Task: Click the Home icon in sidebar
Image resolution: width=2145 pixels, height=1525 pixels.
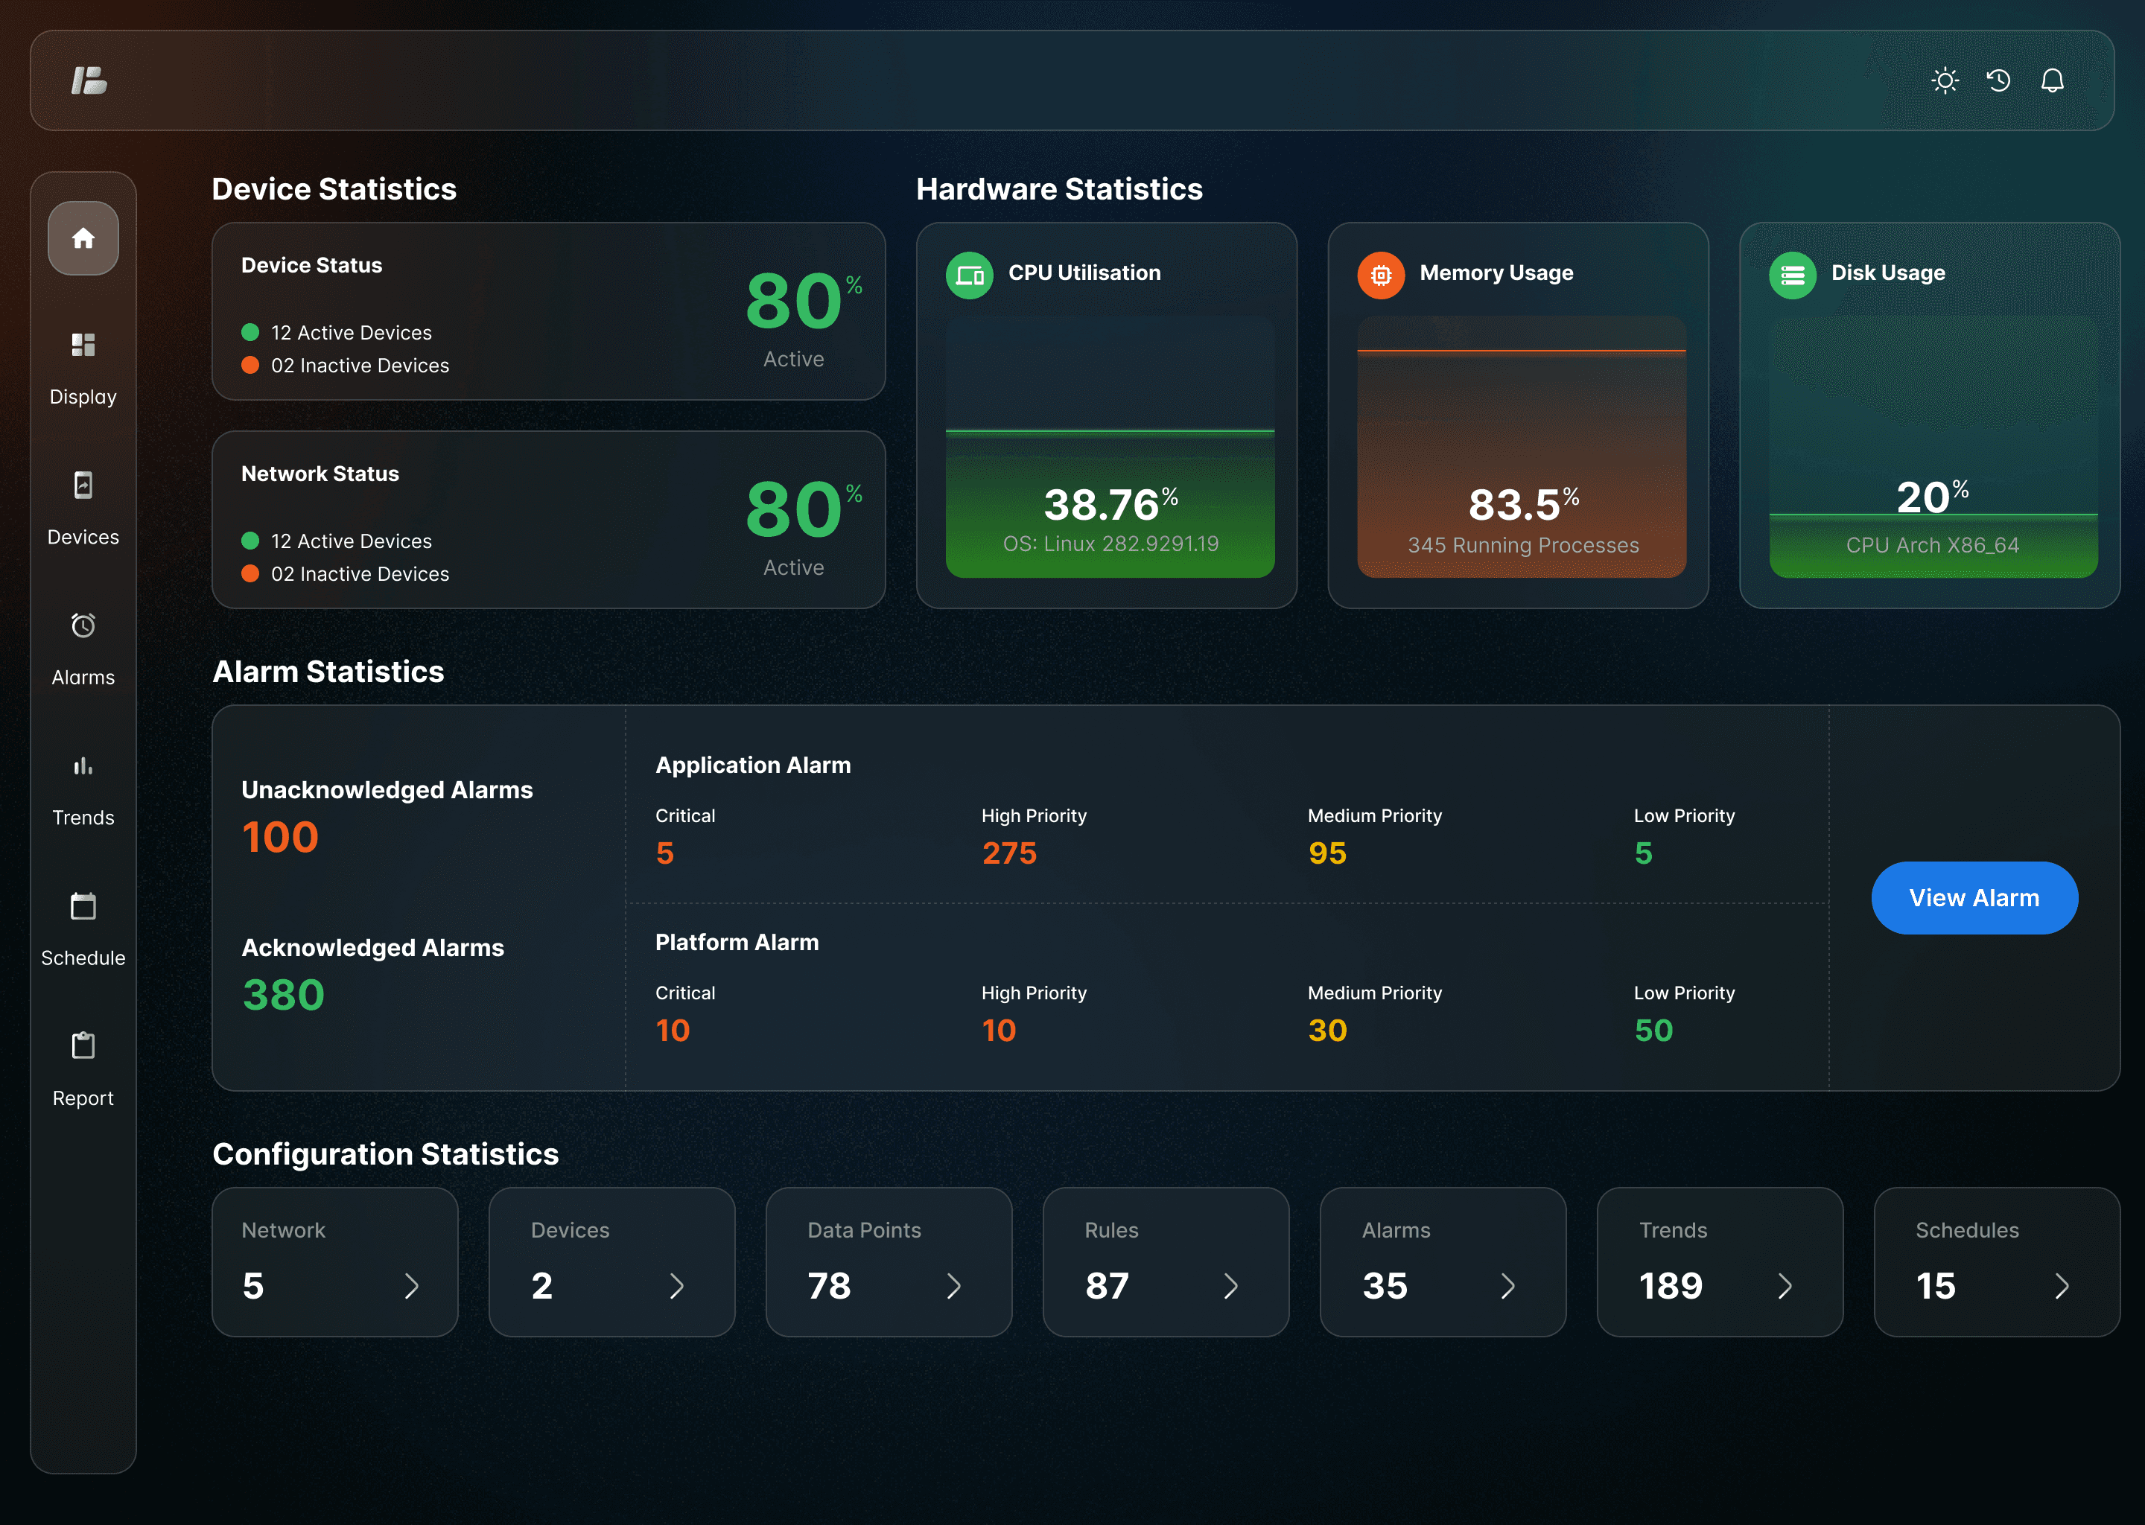Action: pyautogui.click(x=83, y=238)
